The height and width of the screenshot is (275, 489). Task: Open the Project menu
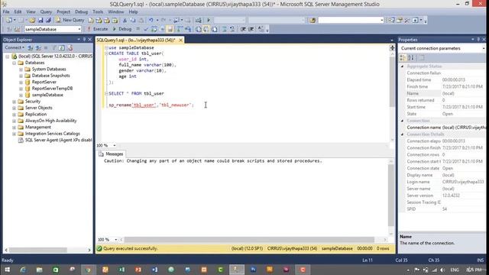coord(63,12)
